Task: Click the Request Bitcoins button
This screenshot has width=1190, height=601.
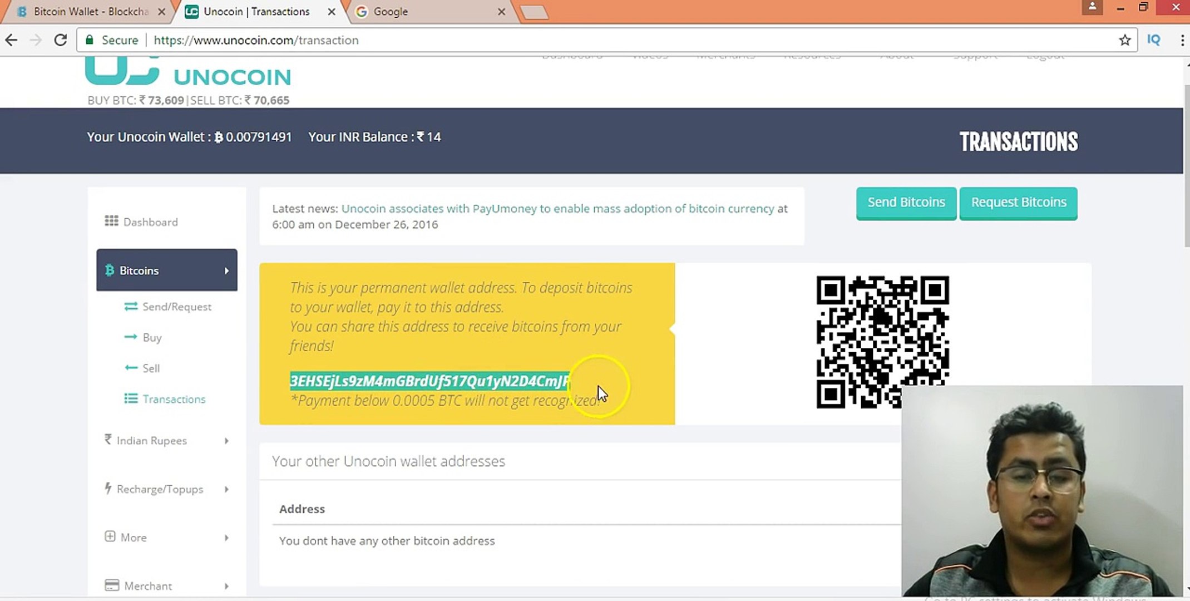Action: point(1018,203)
